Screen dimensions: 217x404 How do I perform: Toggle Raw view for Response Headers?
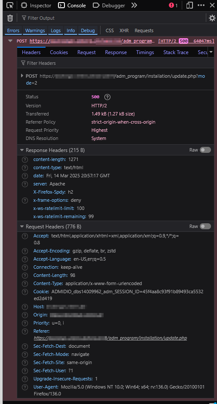[205, 150]
